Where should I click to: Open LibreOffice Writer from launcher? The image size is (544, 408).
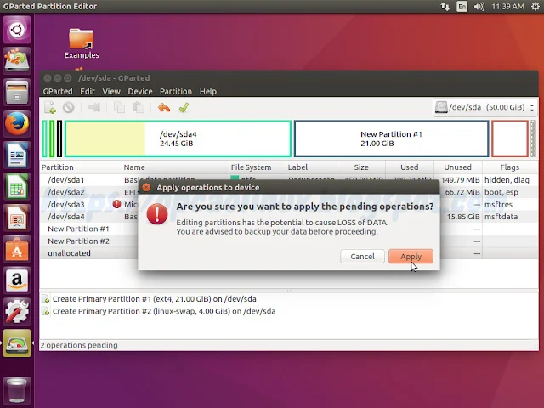pyautogui.click(x=17, y=155)
